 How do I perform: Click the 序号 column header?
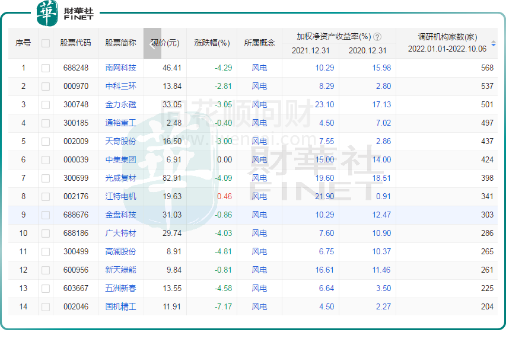(x=23, y=43)
